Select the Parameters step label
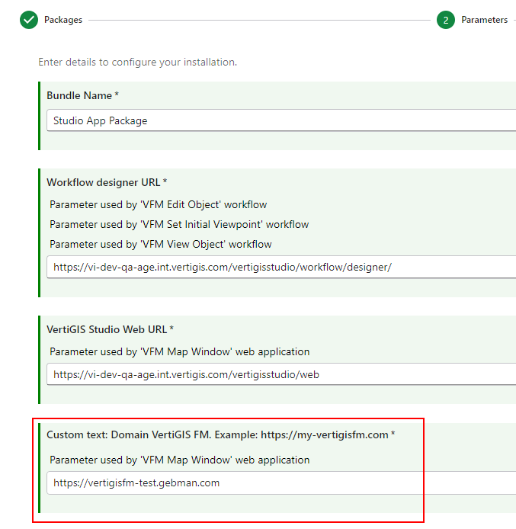 click(484, 20)
